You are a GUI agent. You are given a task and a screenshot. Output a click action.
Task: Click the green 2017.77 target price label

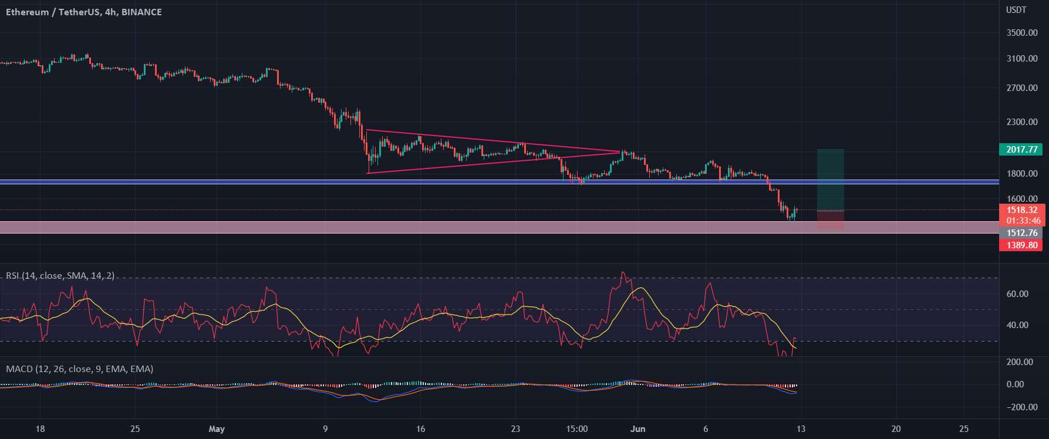1021,150
